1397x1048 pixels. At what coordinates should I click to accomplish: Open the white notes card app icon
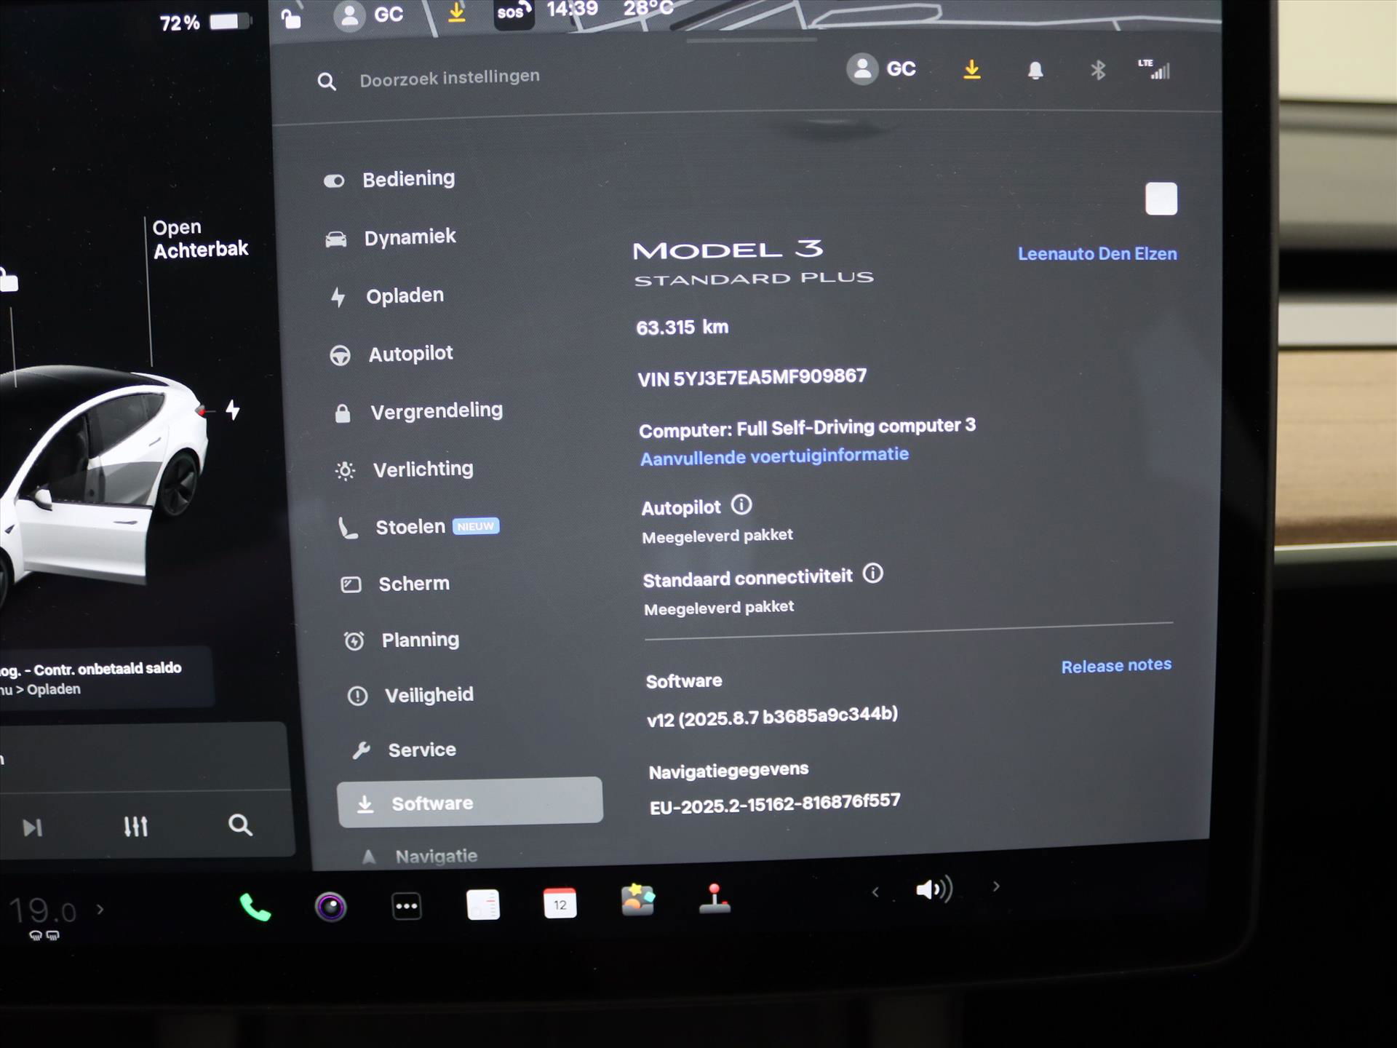[483, 905]
